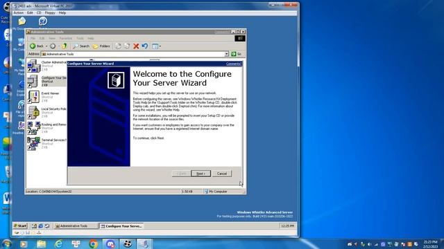444x249 pixels.
Task: Select the Terminal Services shortcut icon
Action: click(33, 143)
